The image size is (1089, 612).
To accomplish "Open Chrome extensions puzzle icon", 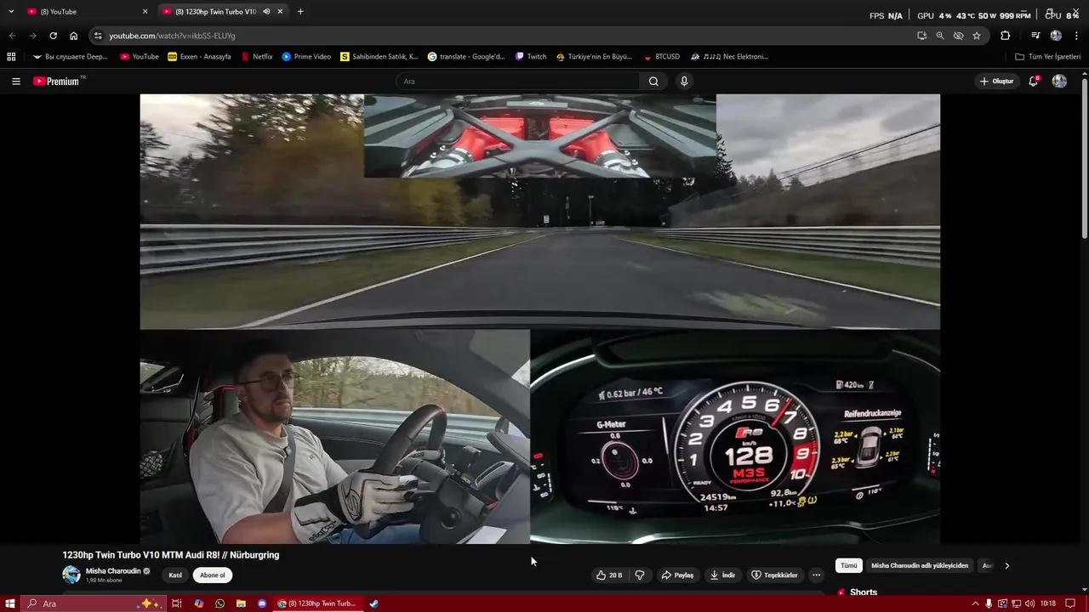I will click(1006, 36).
